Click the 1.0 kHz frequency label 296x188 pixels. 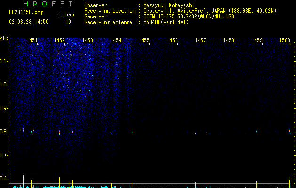4,85
